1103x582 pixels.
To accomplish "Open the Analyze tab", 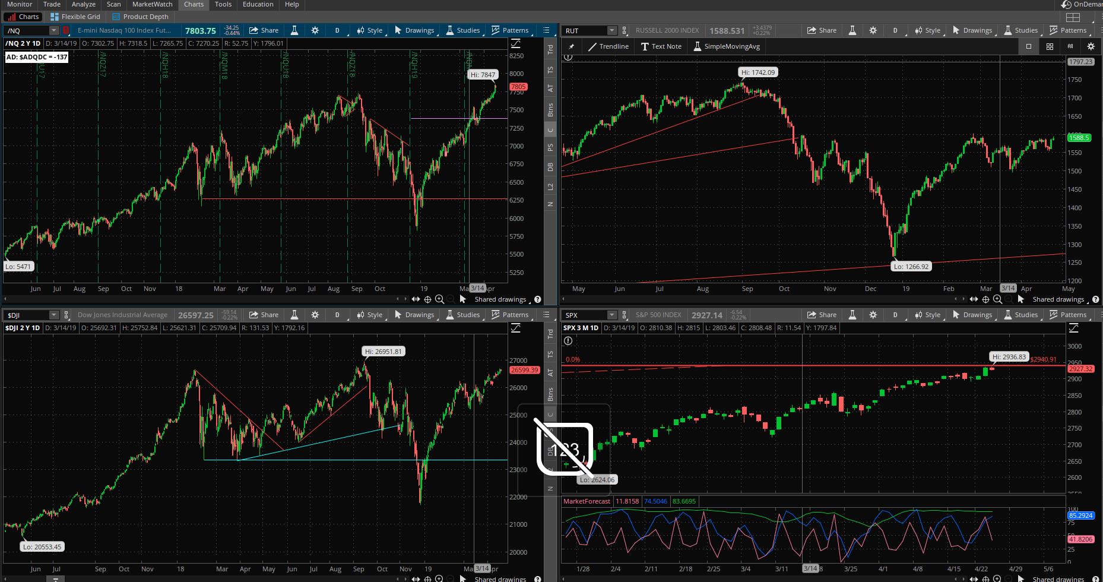I will 84,4.
